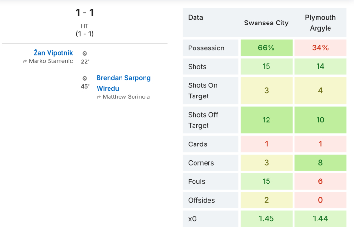Click the goal ball icon above 45'
Screen dimensions: 354x240
click(85, 78)
